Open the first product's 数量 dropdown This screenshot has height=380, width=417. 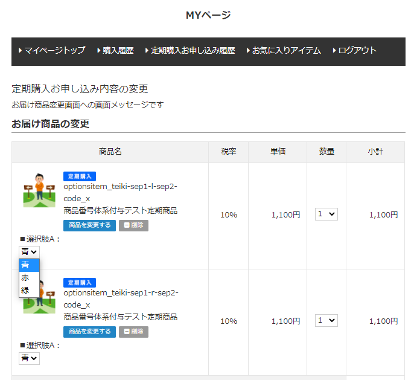tap(326, 214)
